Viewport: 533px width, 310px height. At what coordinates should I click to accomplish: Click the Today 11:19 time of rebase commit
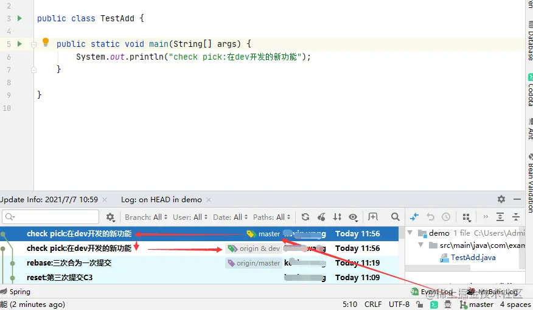click(357, 263)
